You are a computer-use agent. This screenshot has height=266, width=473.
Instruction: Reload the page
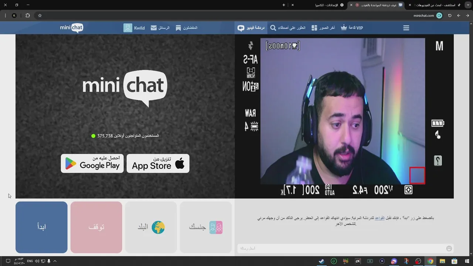coord(450,16)
